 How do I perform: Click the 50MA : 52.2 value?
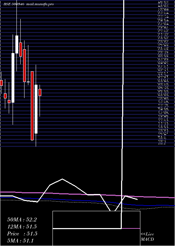click(22, 220)
